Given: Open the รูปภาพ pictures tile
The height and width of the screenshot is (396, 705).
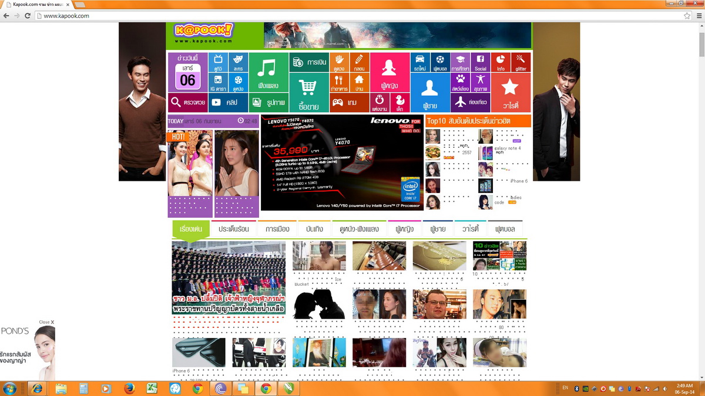Looking at the screenshot, I should [268, 102].
